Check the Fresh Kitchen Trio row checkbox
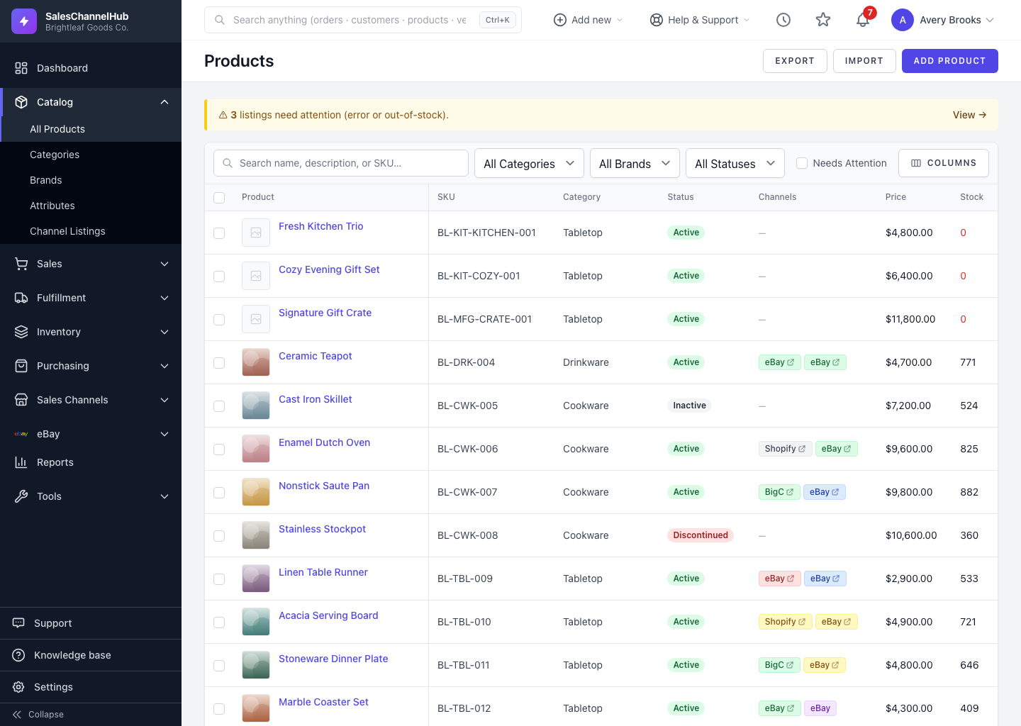 click(x=219, y=233)
